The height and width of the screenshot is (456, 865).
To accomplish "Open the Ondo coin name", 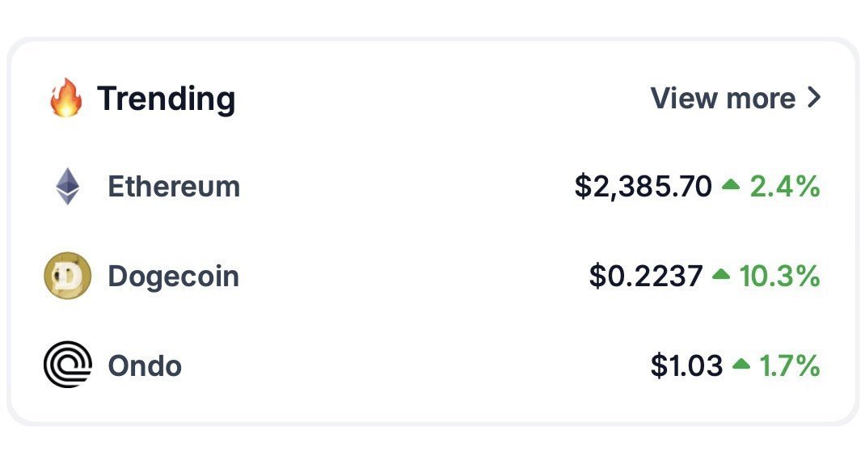I will click(x=145, y=365).
